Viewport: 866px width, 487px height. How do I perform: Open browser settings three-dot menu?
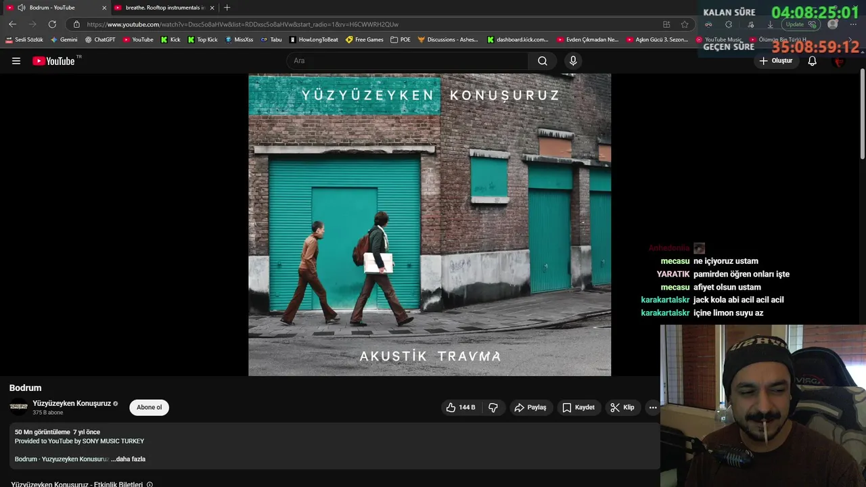click(853, 24)
